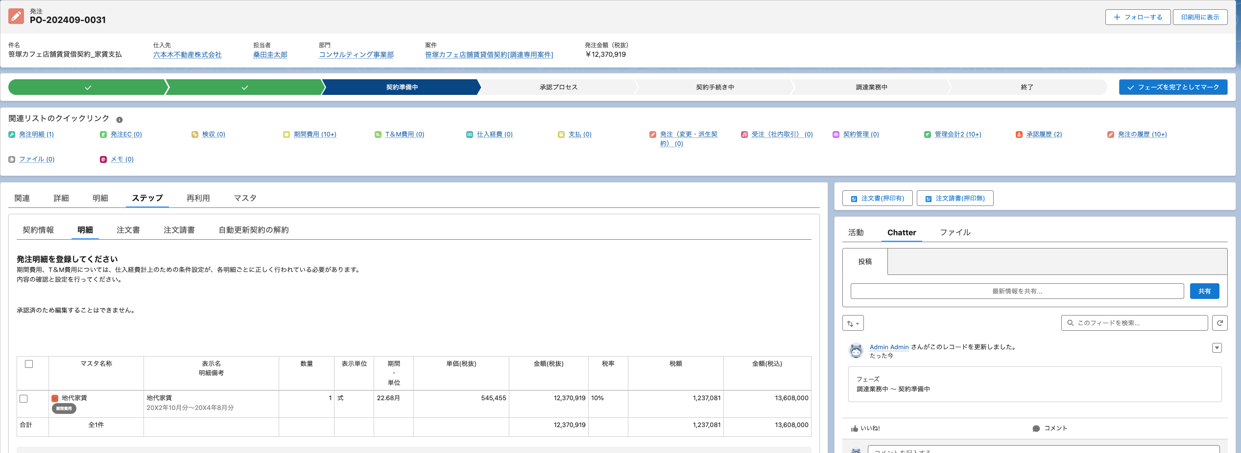
Task: Select the 注文請書 sub-tab
Action: (x=179, y=230)
